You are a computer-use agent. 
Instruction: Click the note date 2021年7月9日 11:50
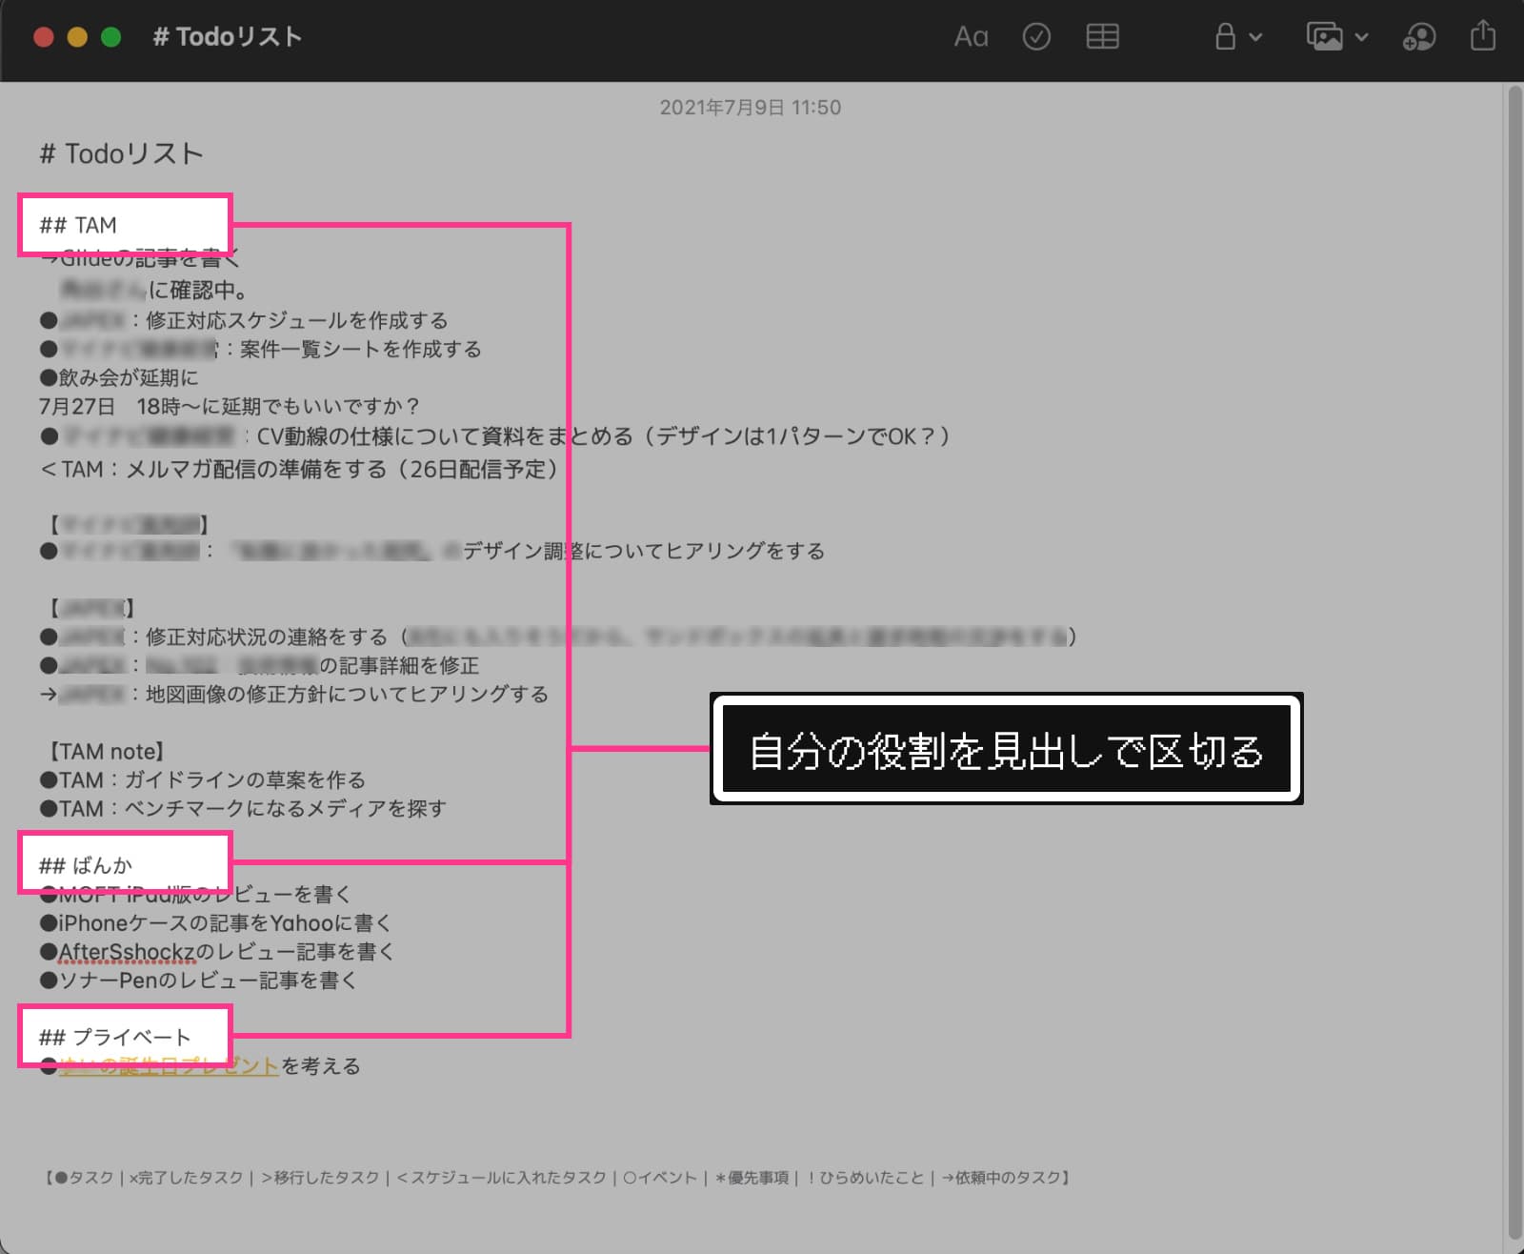coord(751,108)
